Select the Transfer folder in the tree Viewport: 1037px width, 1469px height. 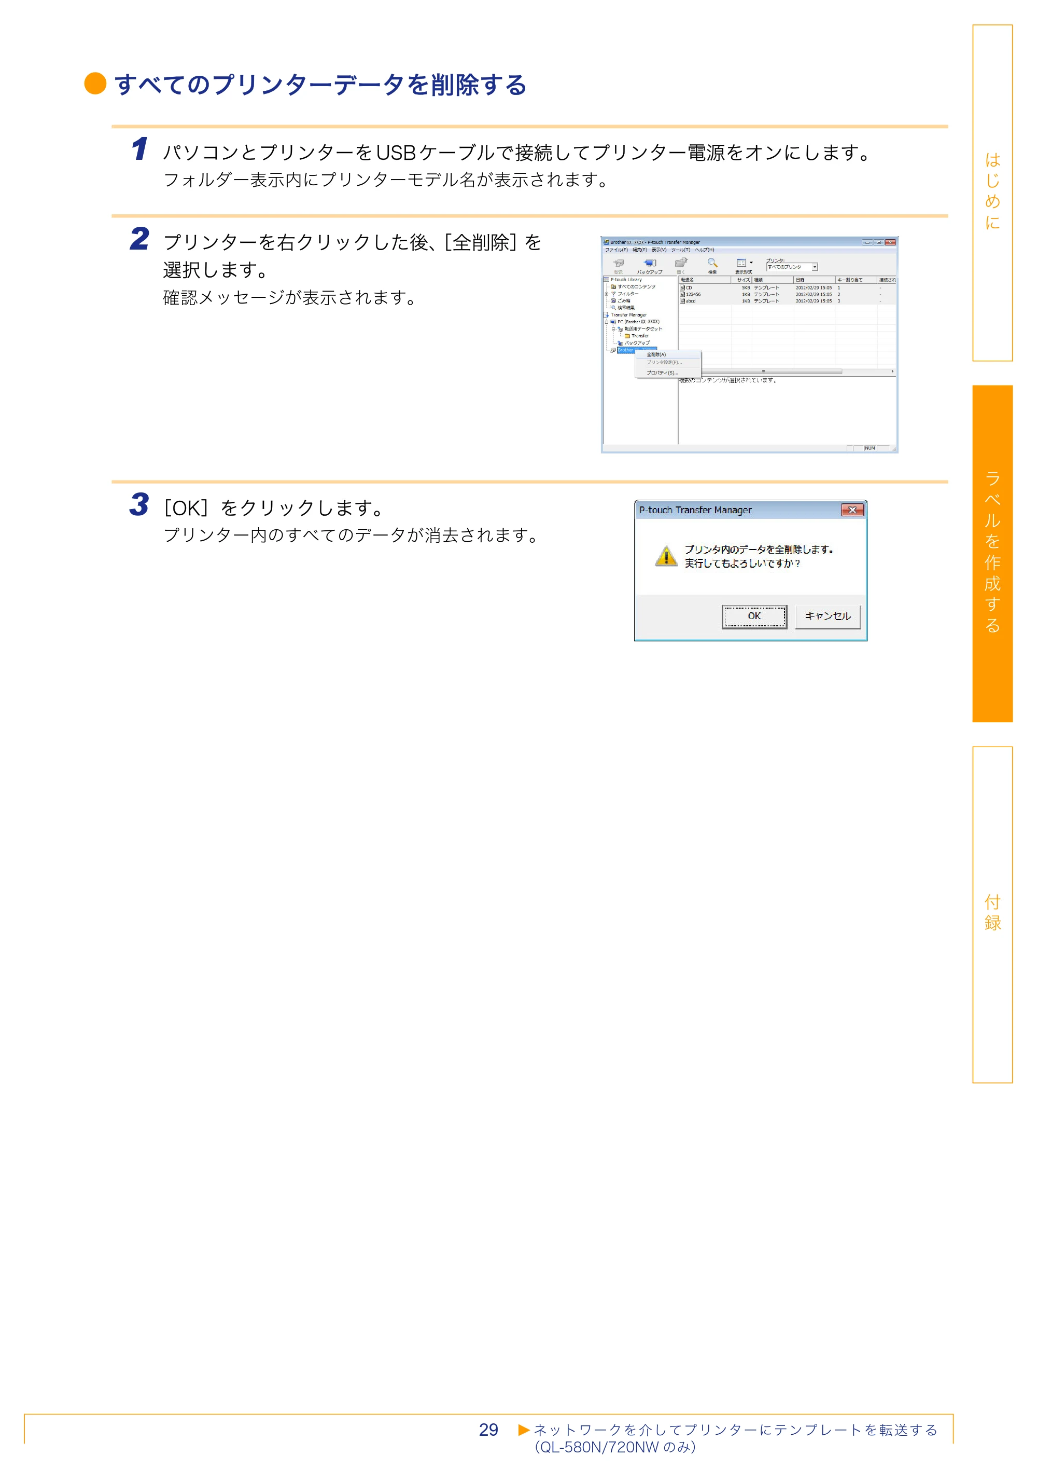640,336
